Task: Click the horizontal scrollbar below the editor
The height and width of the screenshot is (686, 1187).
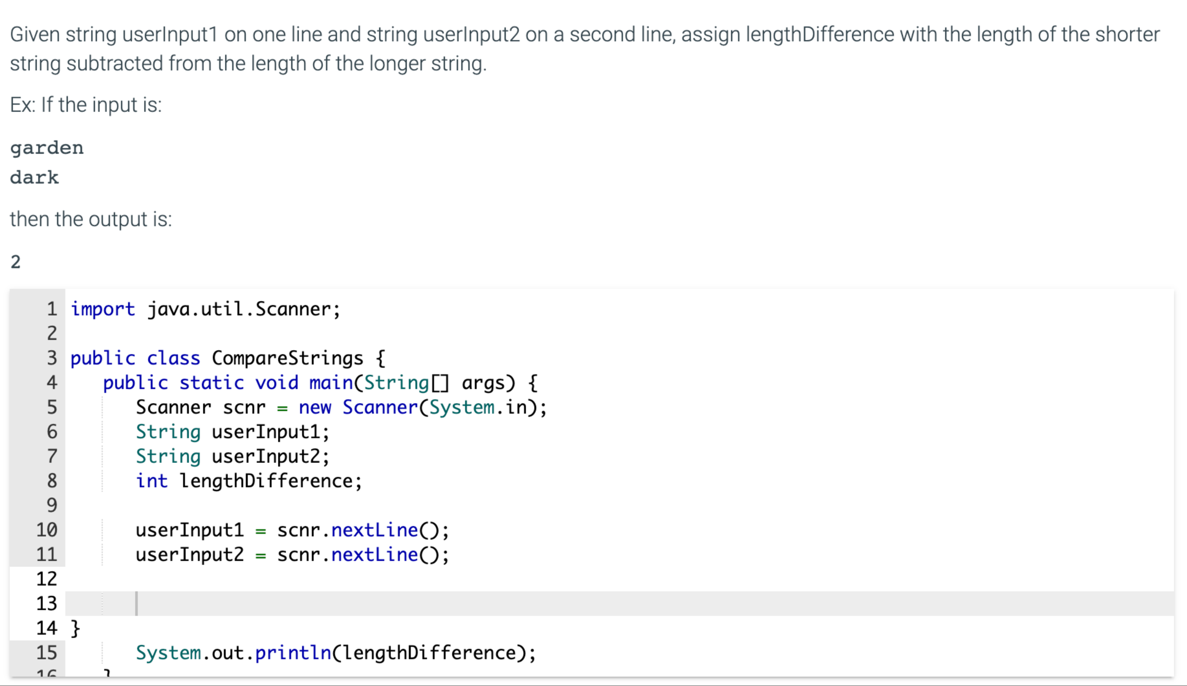Action: (x=593, y=682)
